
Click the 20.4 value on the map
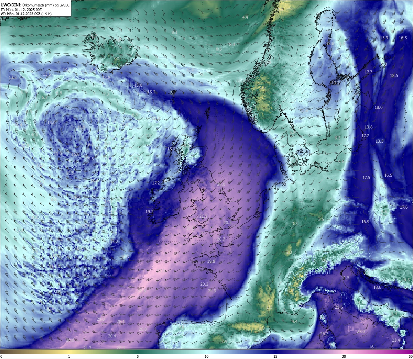[x=112, y=336]
